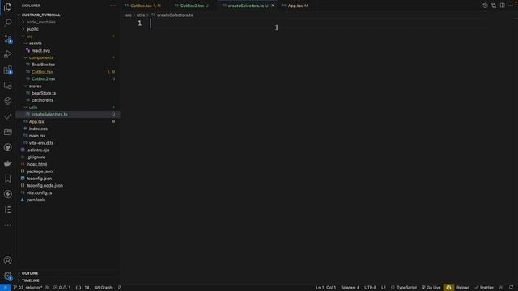The height and width of the screenshot is (291, 518).
Task: Show additional activity bar views ellipsis
Action: click(x=7, y=225)
